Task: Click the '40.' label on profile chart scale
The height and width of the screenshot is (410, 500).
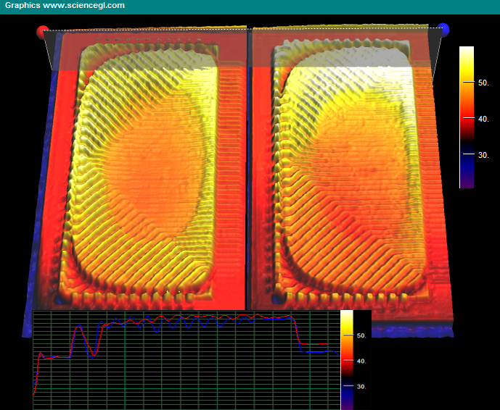Action: coord(361,361)
